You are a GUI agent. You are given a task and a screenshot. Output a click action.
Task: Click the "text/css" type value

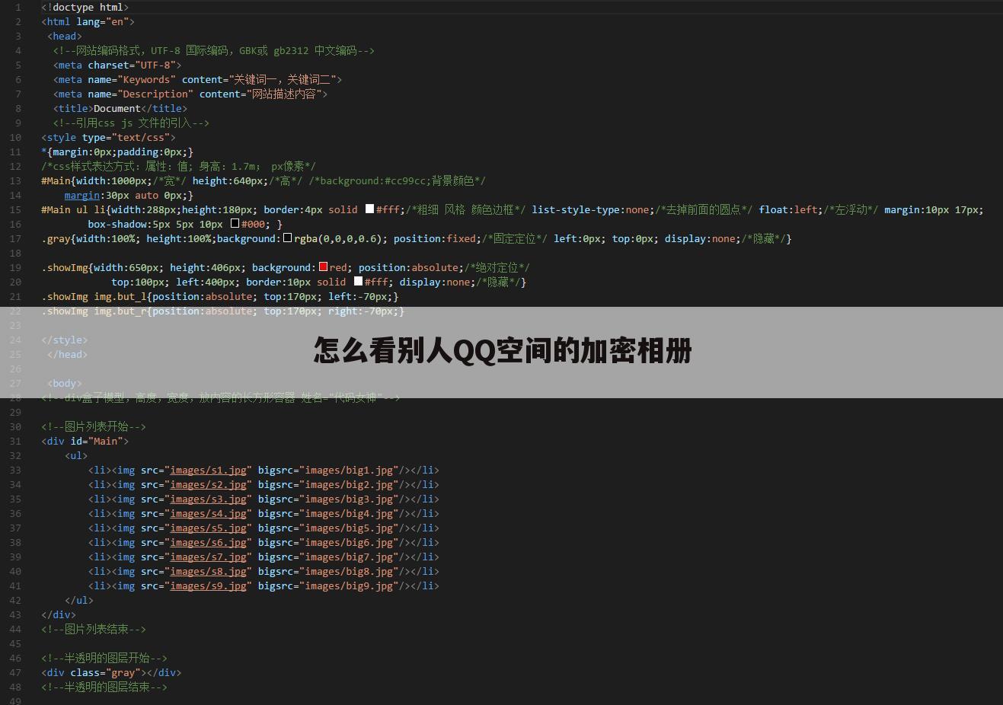pyautogui.click(x=141, y=137)
